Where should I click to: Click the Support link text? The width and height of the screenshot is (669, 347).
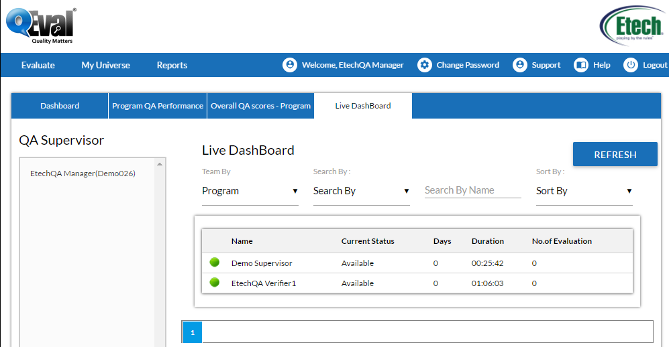point(546,65)
